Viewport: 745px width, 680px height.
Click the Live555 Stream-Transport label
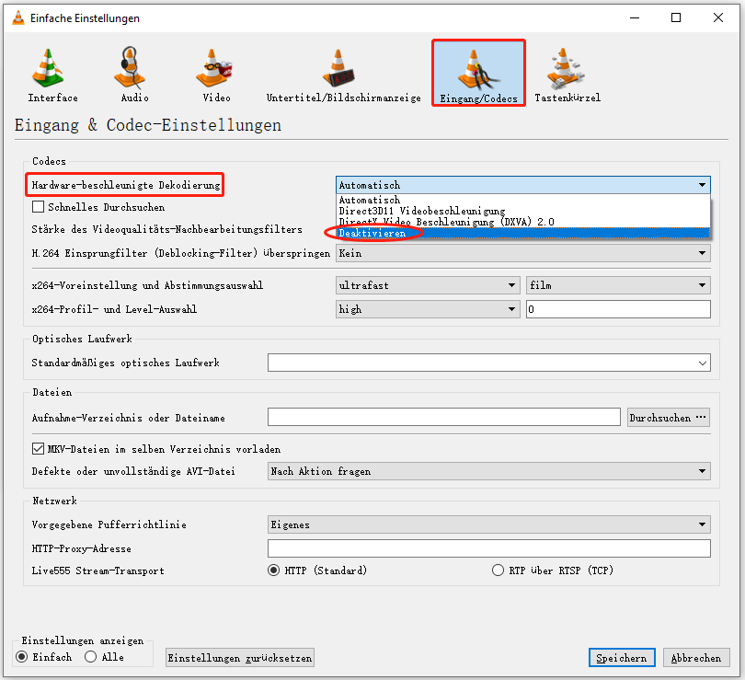[97, 571]
